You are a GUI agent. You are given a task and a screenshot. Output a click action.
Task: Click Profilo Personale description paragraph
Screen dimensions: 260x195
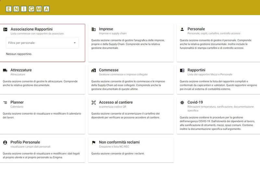[x=41, y=155]
